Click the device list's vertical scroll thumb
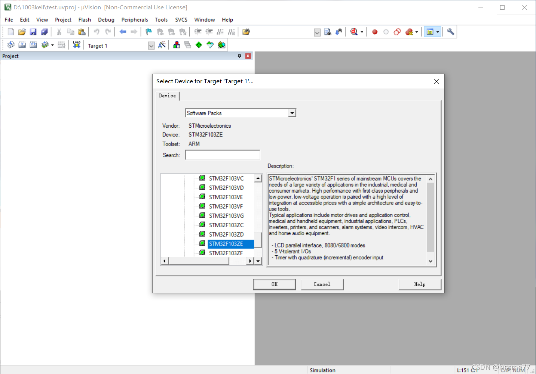Viewport: 536px width, 374px height. [x=258, y=240]
